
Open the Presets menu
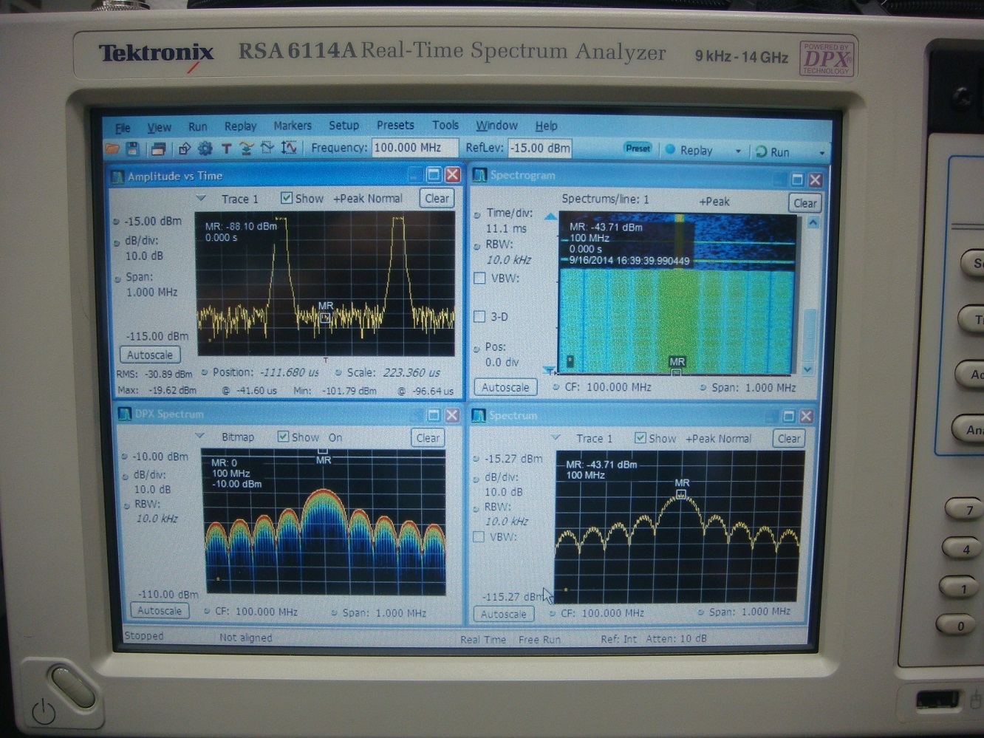click(x=395, y=125)
